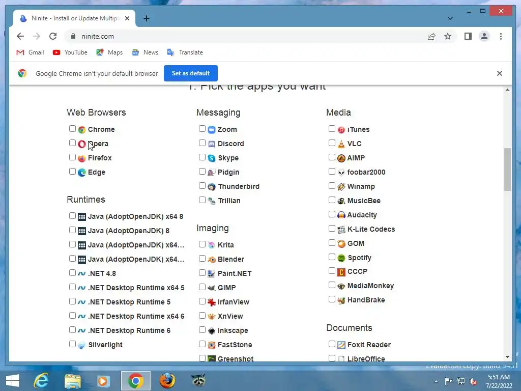Tick the K-Lite Codecs checkbox
Image resolution: width=521 pixels, height=391 pixels.
(x=332, y=229)
